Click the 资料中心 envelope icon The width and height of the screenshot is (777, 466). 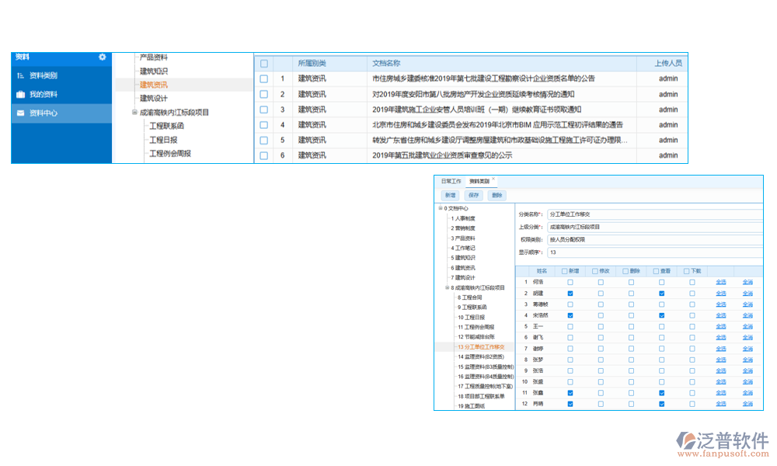click(x=20, y=113)
